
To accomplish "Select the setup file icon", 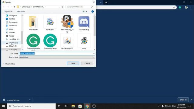I will pyautogui.click(x=84, y=41).
